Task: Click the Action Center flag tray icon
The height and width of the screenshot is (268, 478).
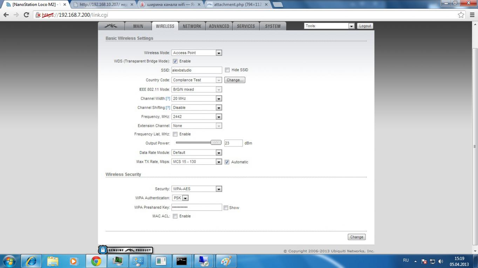Action: (424, 261)
